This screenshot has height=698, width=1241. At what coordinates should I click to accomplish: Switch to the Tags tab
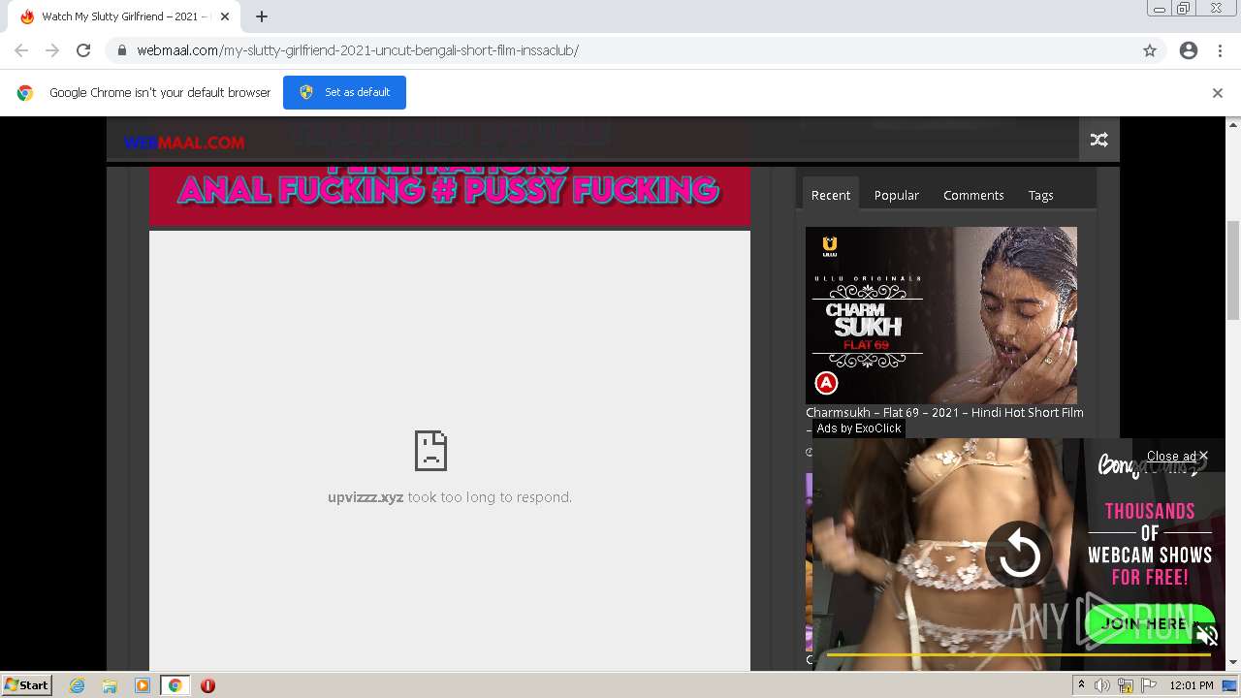pyautogui.click(x=1040, y=195)
